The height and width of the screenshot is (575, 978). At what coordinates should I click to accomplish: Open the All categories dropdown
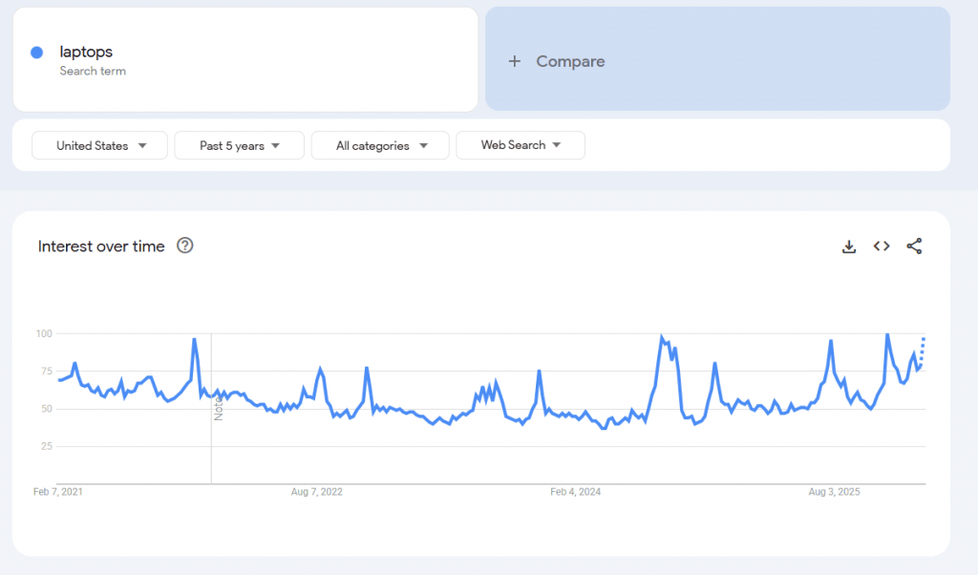click(x=379, y=145)
